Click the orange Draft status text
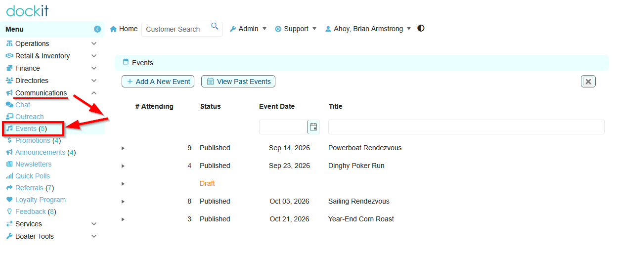Screen dimensions: 618x254 (x=207, y=183)
